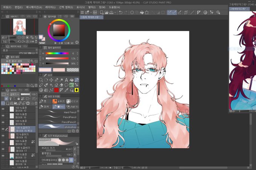This screenshot has width=256, height=170.
Task: Select the Zoom magnifier tool
Action: coord(41,80)
